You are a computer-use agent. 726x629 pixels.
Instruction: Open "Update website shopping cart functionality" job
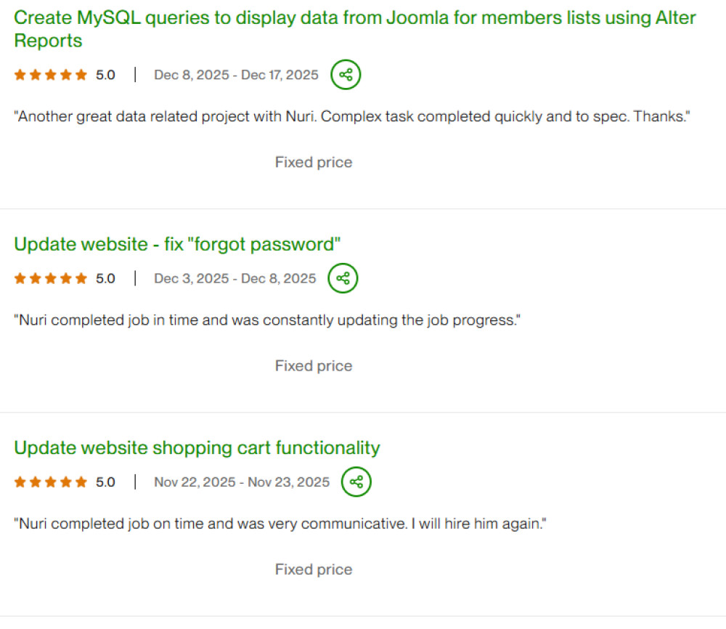click(197, 447)
